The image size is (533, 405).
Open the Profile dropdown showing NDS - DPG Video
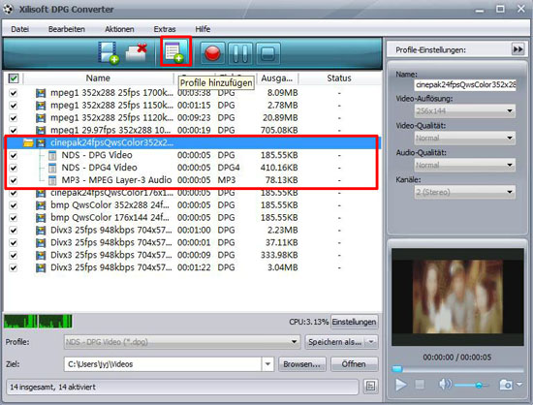click(182, 342)
